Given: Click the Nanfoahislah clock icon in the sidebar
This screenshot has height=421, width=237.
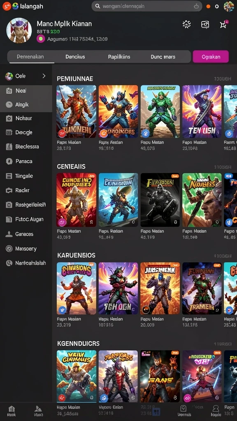Looking at the screenshot, I should 9,263.
